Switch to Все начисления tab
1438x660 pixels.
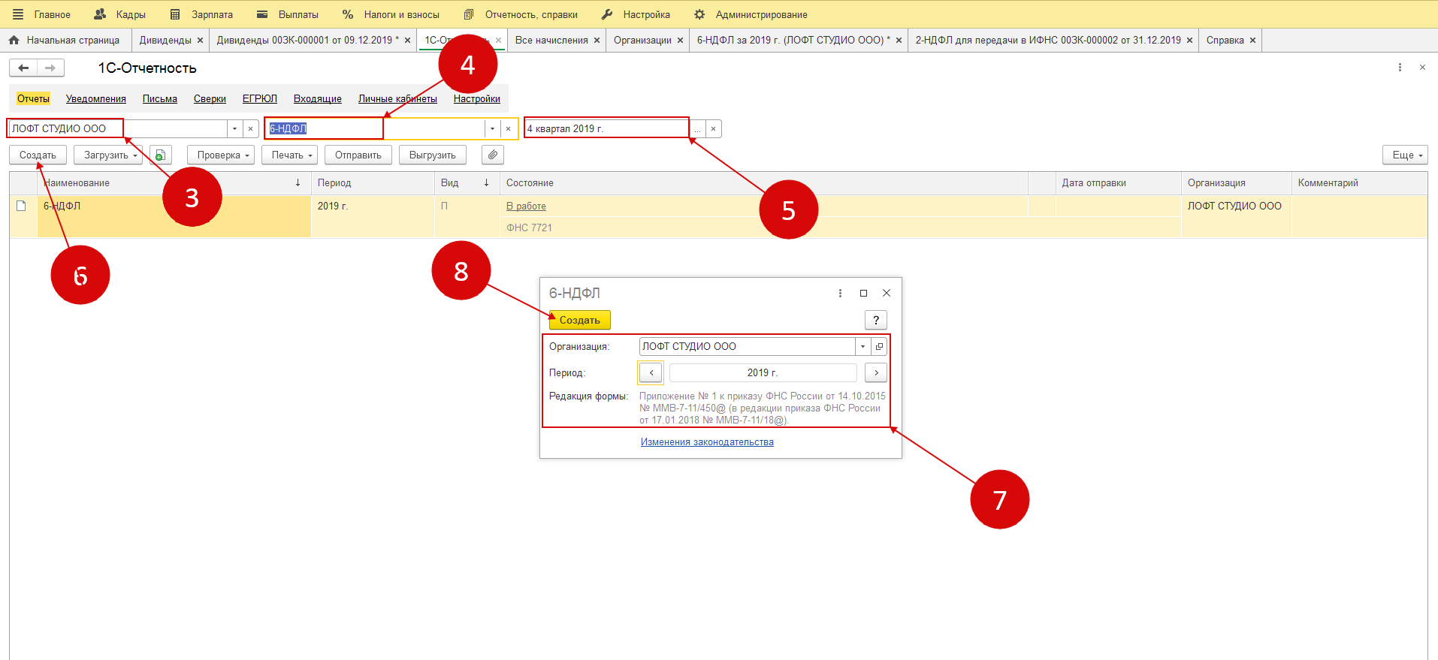551,40
